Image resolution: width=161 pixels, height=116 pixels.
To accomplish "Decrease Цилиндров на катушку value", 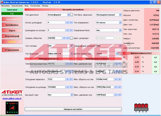I will 67,30.
